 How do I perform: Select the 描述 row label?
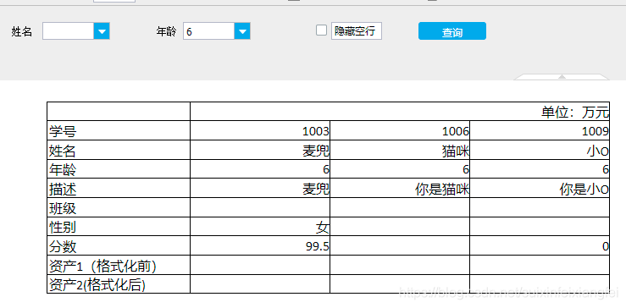point(119,189)
